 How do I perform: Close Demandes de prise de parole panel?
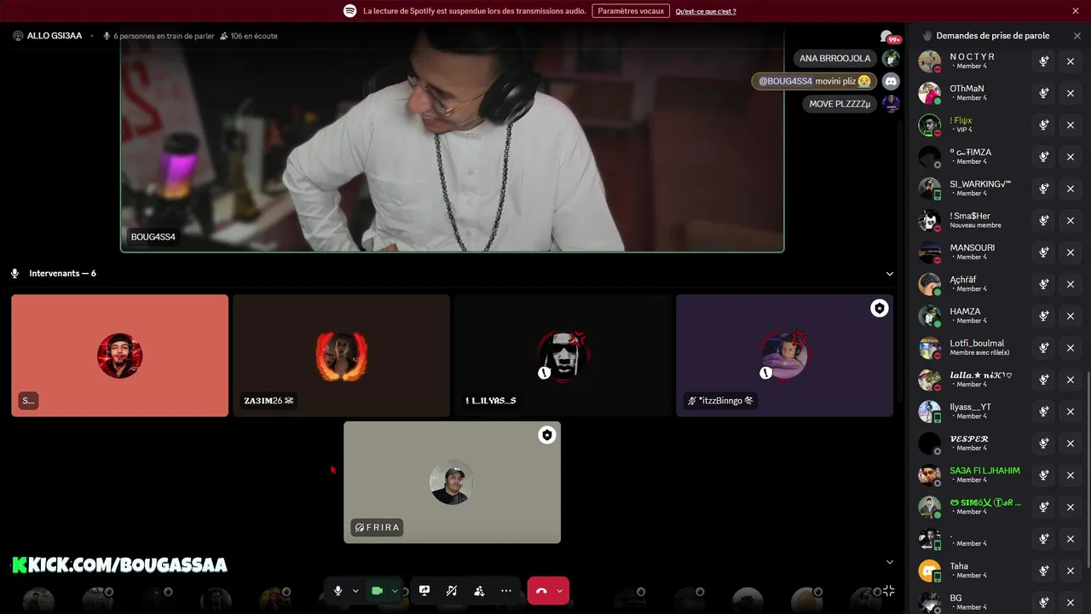coord(1077,36)
